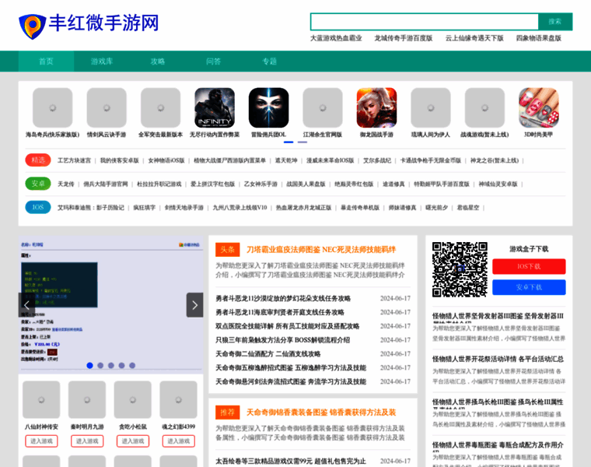Open 天龙传 link in 安卓 row
The width and height of the screenshot is (591, 467).
65,184
